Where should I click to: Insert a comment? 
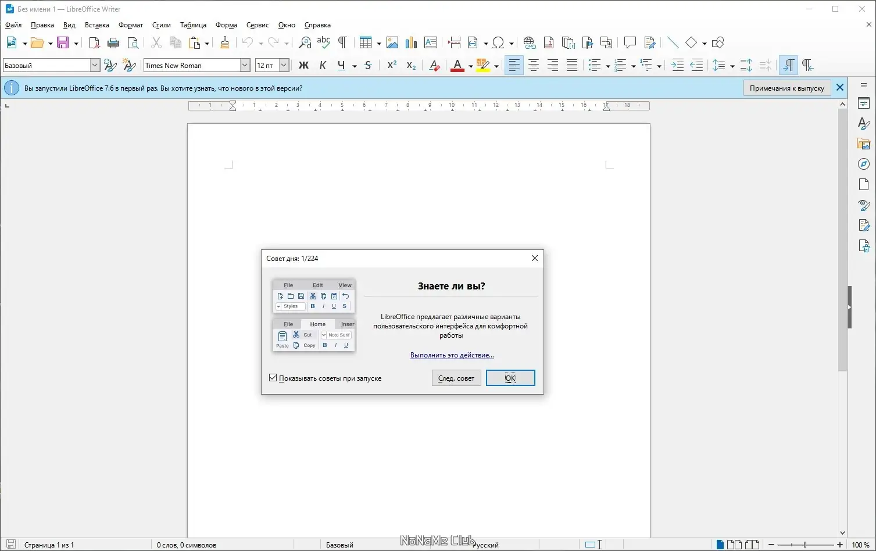[630, 42]
